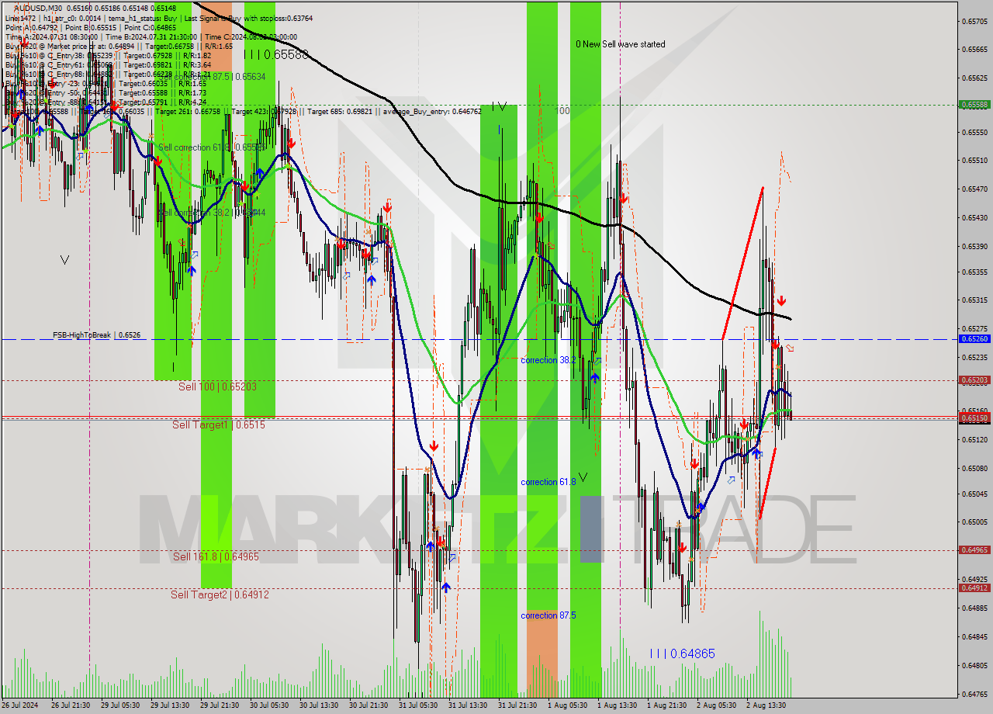Click the '31 Jul 21:30' time axis label
993x714 pixels.
coord(518,705)
